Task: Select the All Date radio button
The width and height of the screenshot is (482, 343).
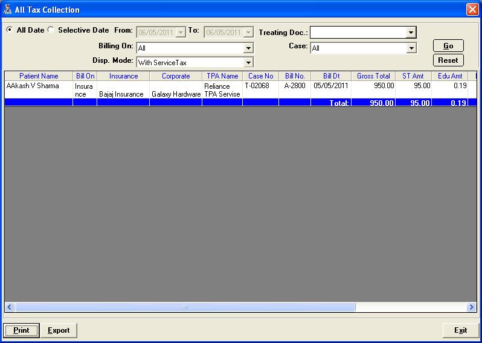Action: [x=9, y=30]
